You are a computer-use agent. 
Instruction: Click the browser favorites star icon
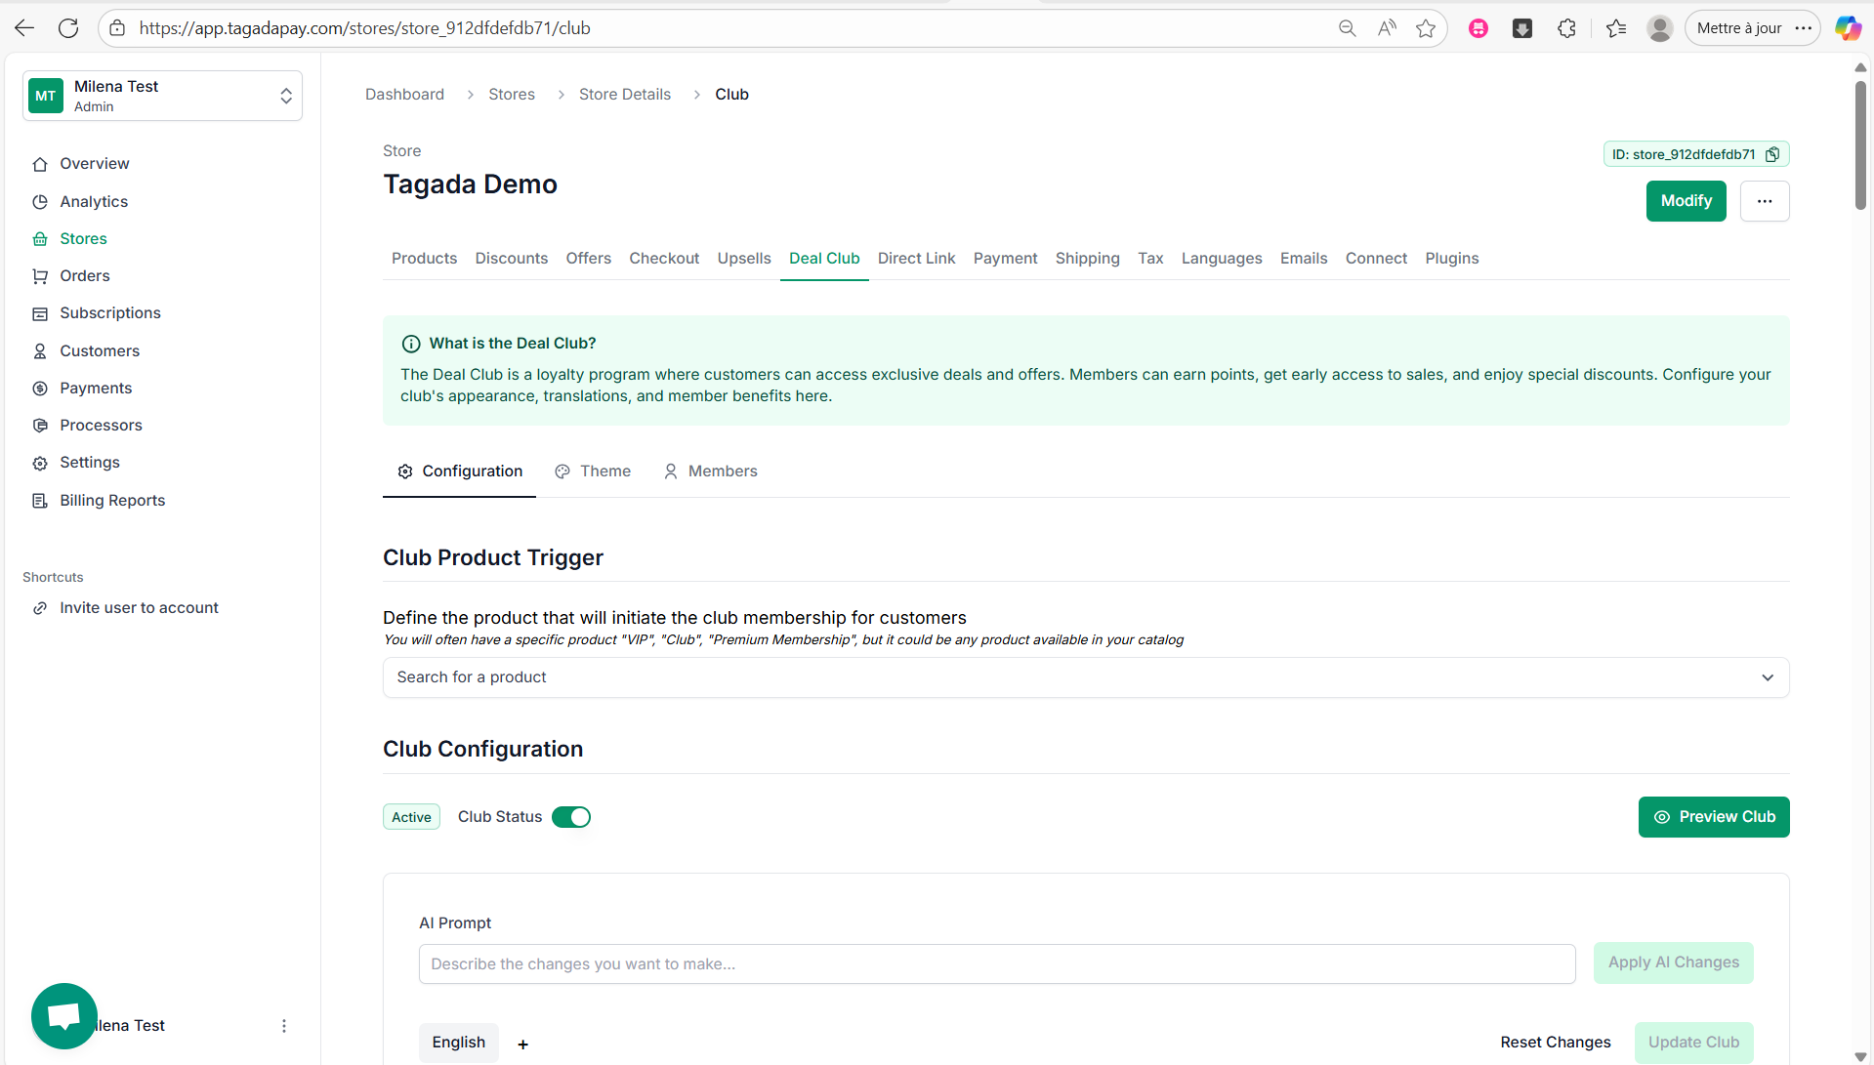click(1426, 28)
